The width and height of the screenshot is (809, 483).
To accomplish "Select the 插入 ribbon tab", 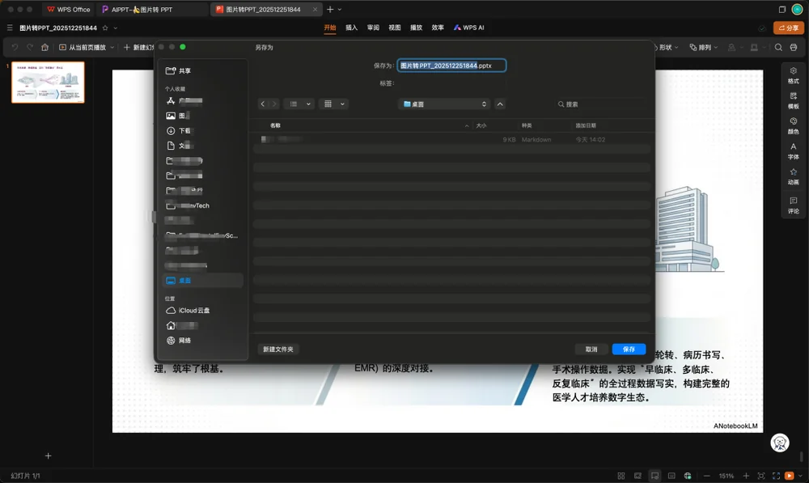I will click(x=351, y=28).
